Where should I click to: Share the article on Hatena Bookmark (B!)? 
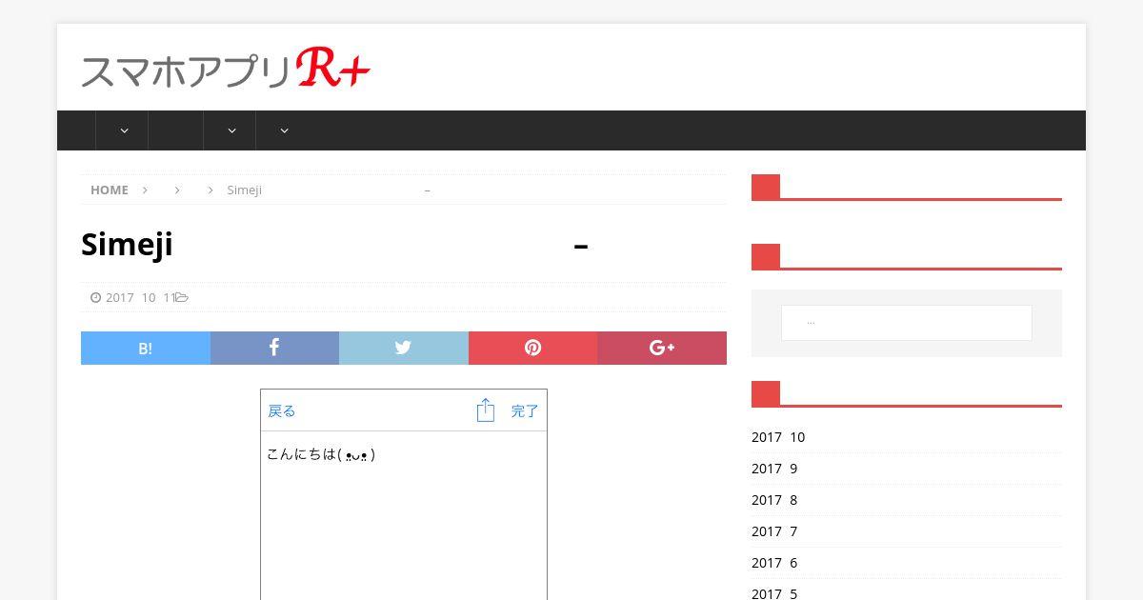(146, 348)
